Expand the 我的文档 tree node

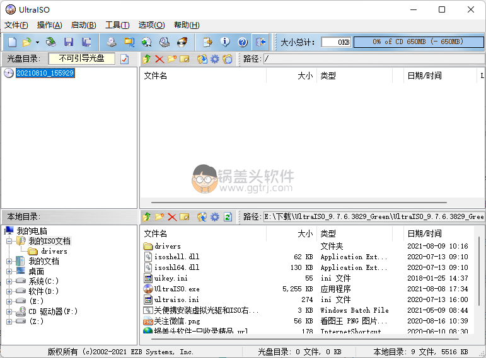point(9,262)
